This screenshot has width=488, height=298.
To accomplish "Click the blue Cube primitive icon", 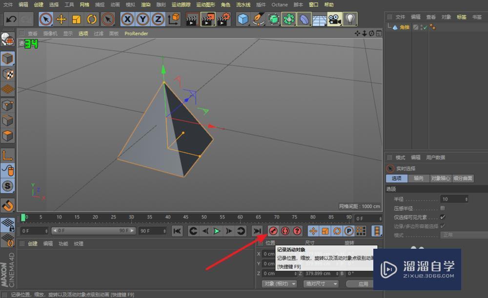I will point(243,20).
